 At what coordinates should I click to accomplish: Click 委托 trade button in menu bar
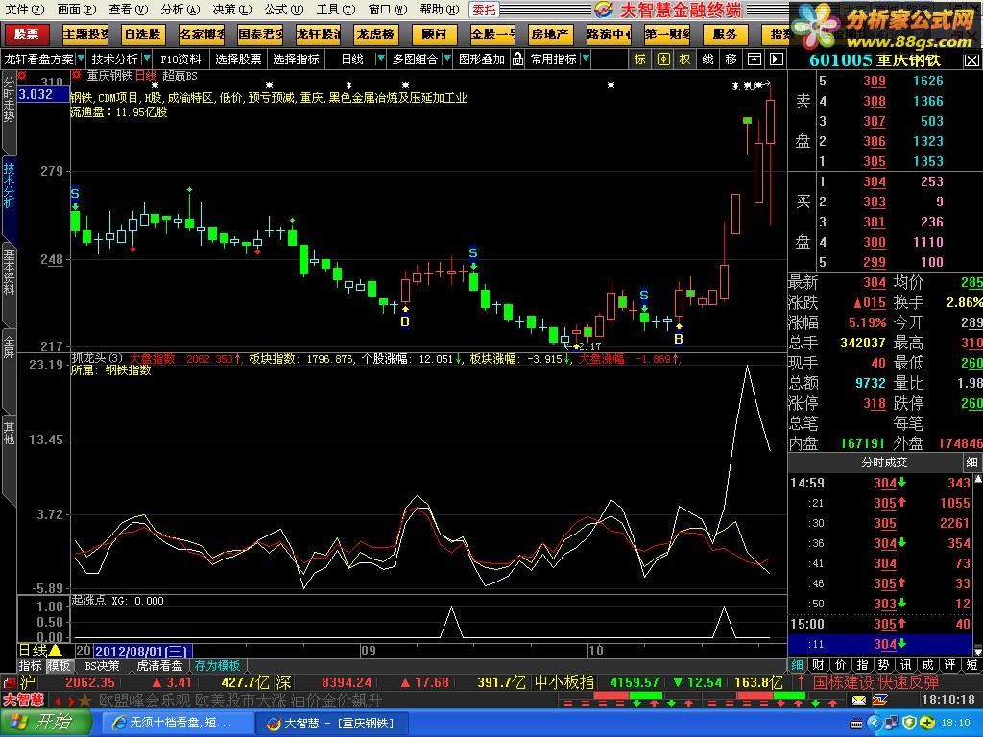pyautogui.click(x=484, y=10)
